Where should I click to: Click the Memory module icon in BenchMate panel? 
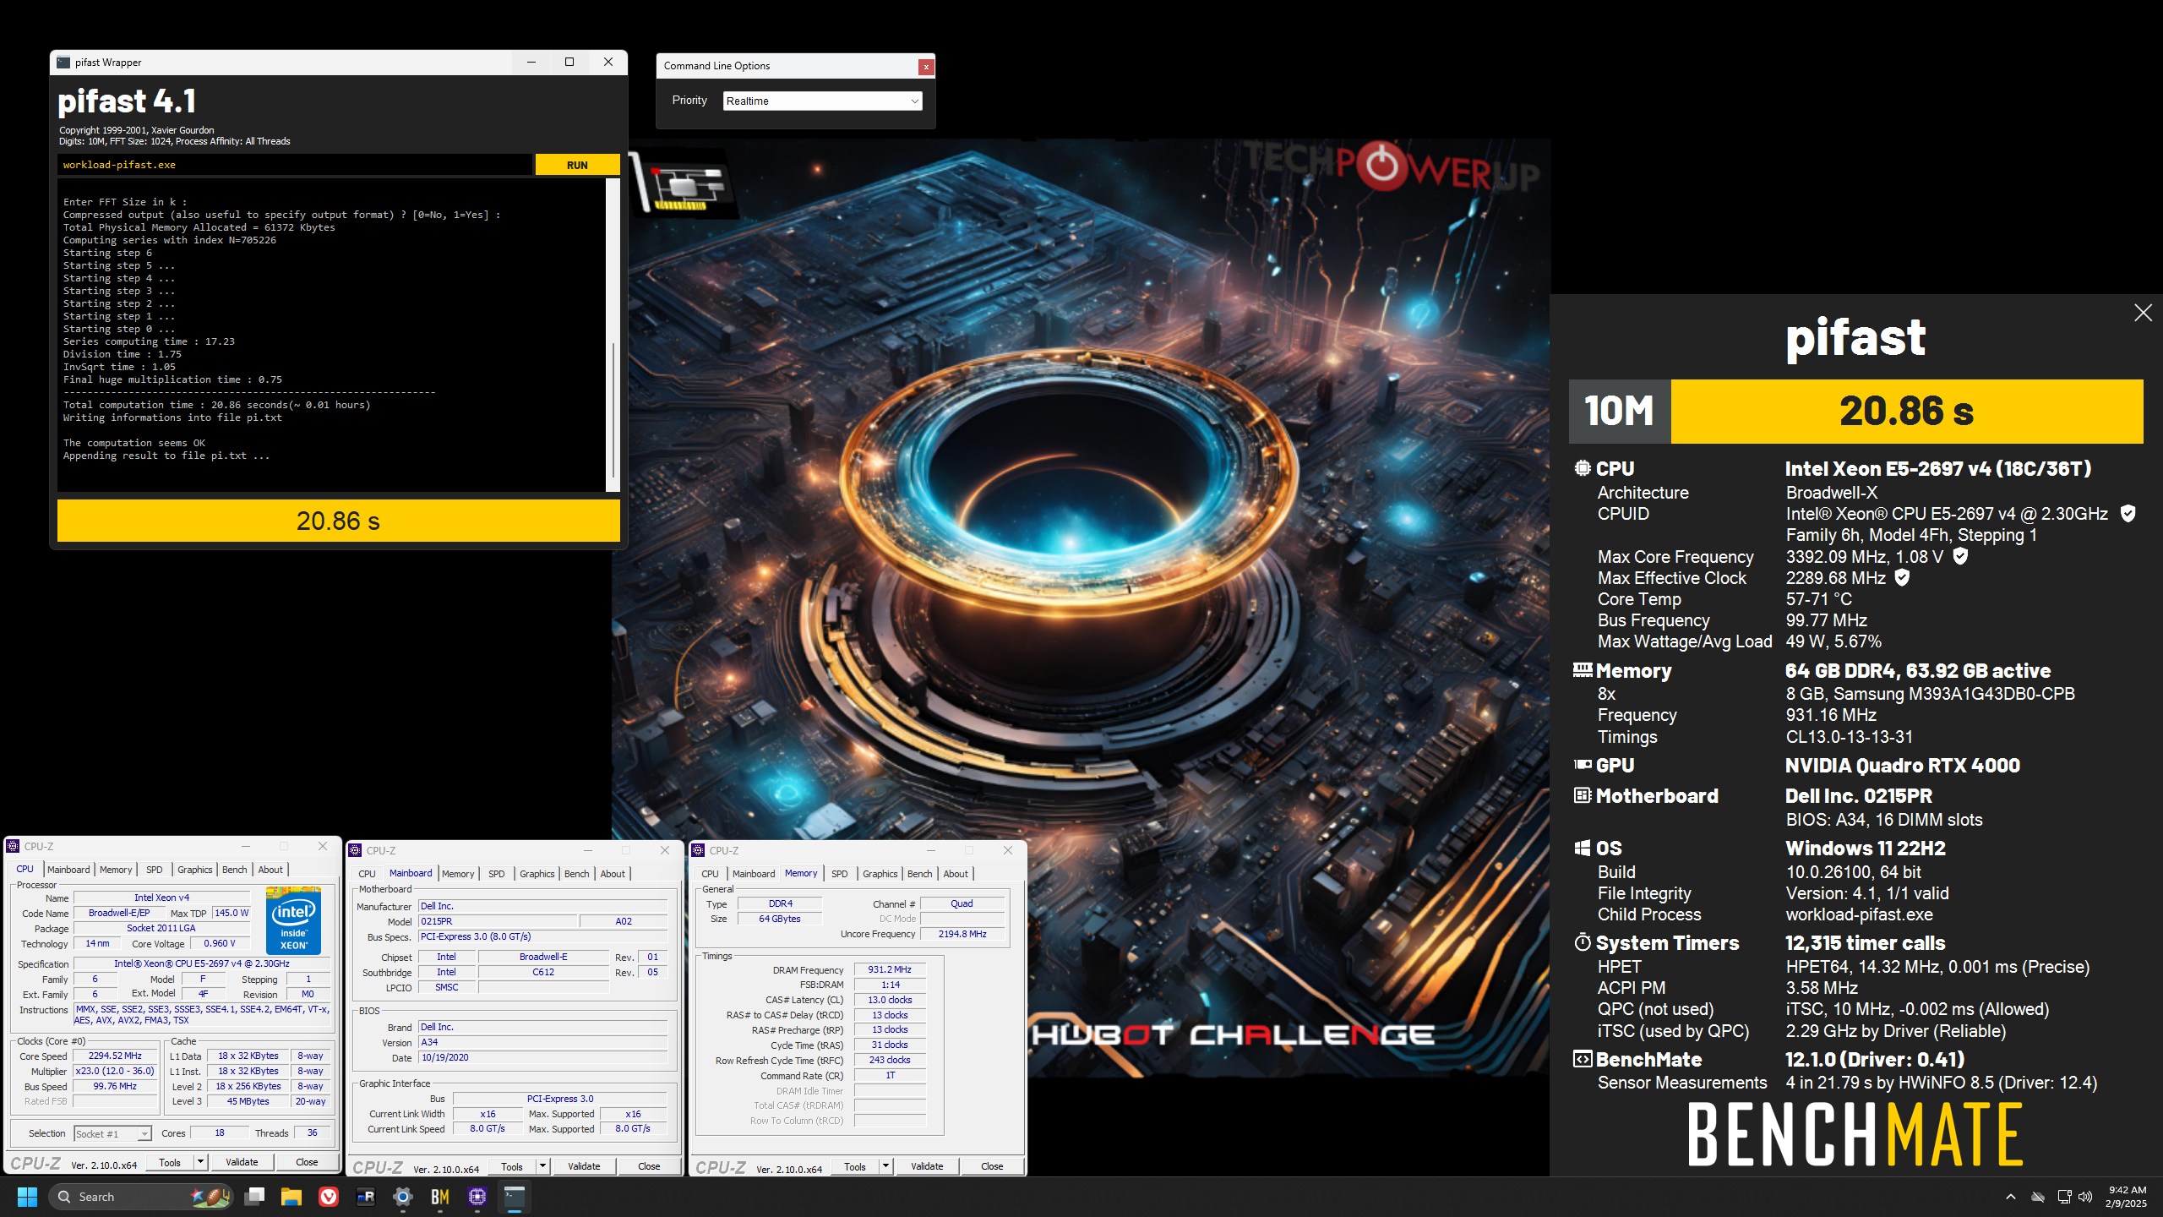[1582, 670]
